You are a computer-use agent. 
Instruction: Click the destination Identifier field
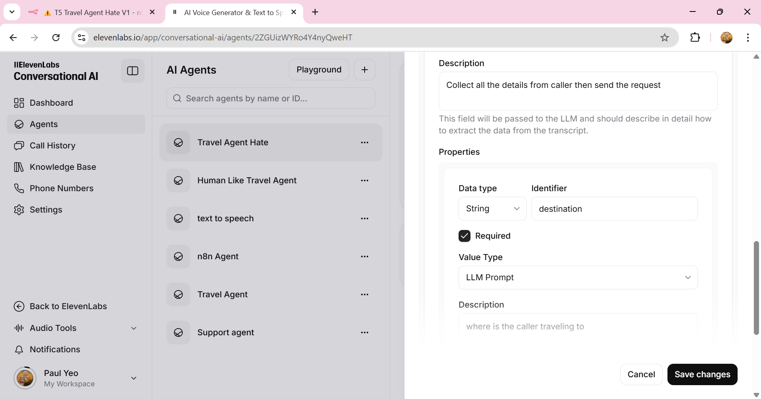615,209
